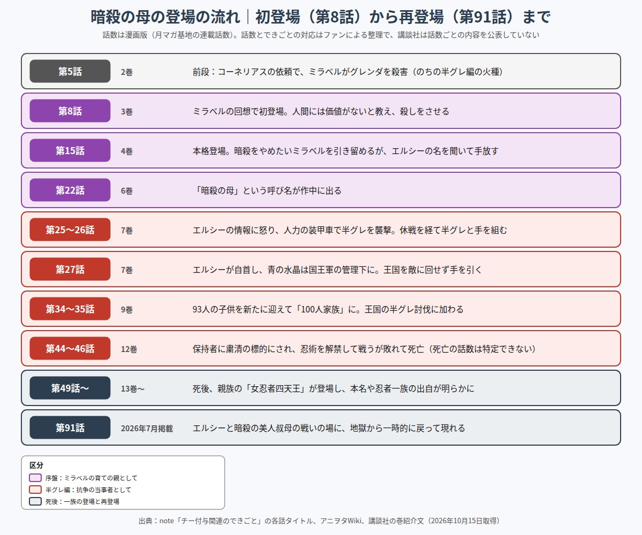Click the 第27話 episode badge

click(x=70, y=269)
